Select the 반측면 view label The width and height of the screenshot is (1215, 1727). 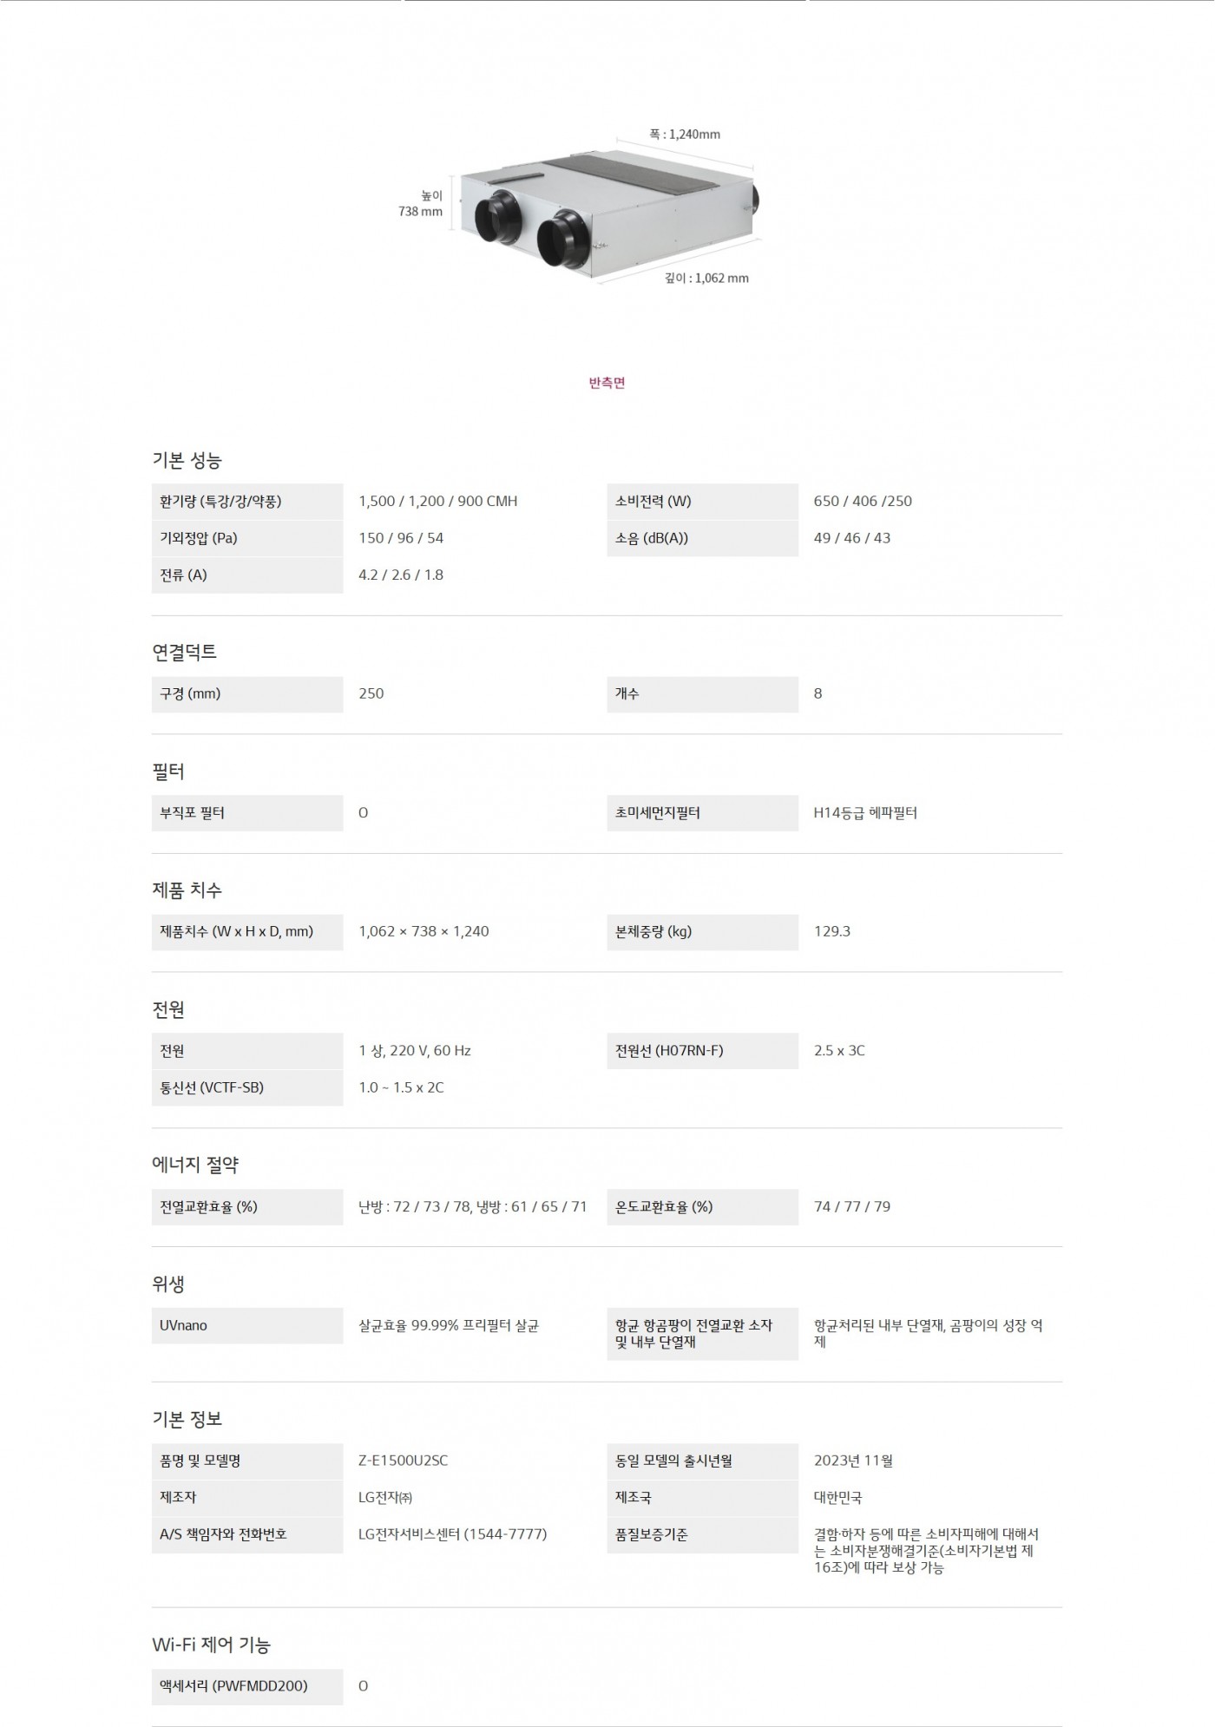(x=607, y=383)
